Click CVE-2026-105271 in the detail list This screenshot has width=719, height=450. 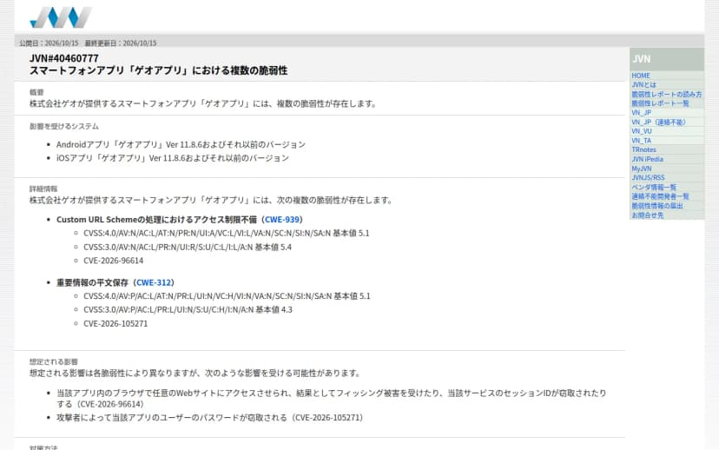tap(115, 324)
